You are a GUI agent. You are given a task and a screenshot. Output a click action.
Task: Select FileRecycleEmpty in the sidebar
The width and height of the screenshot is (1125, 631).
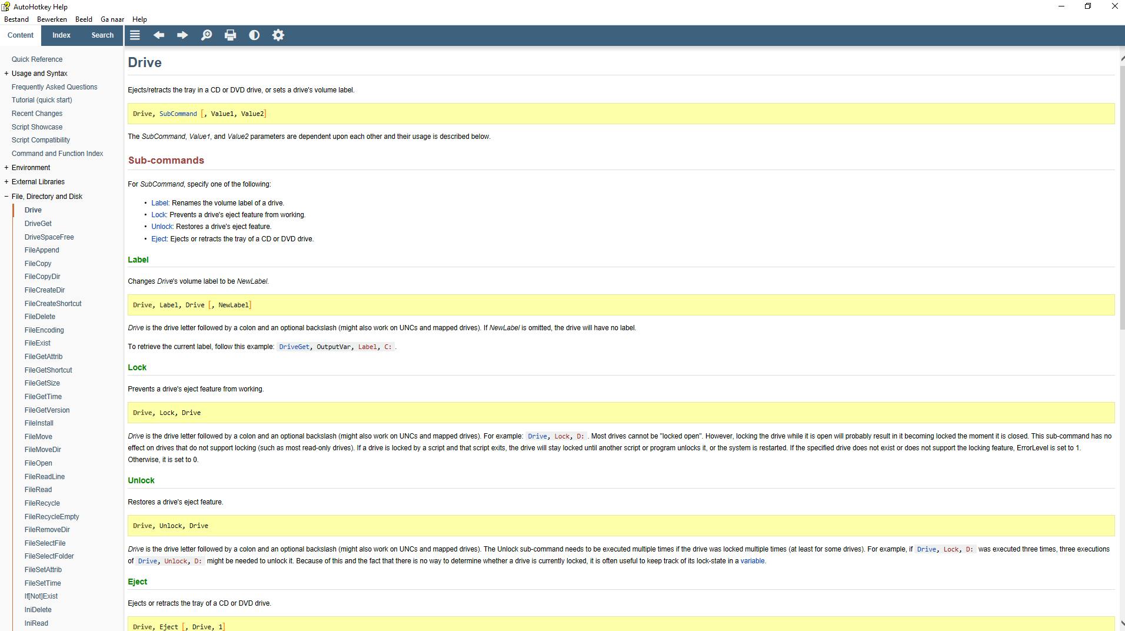52,517
